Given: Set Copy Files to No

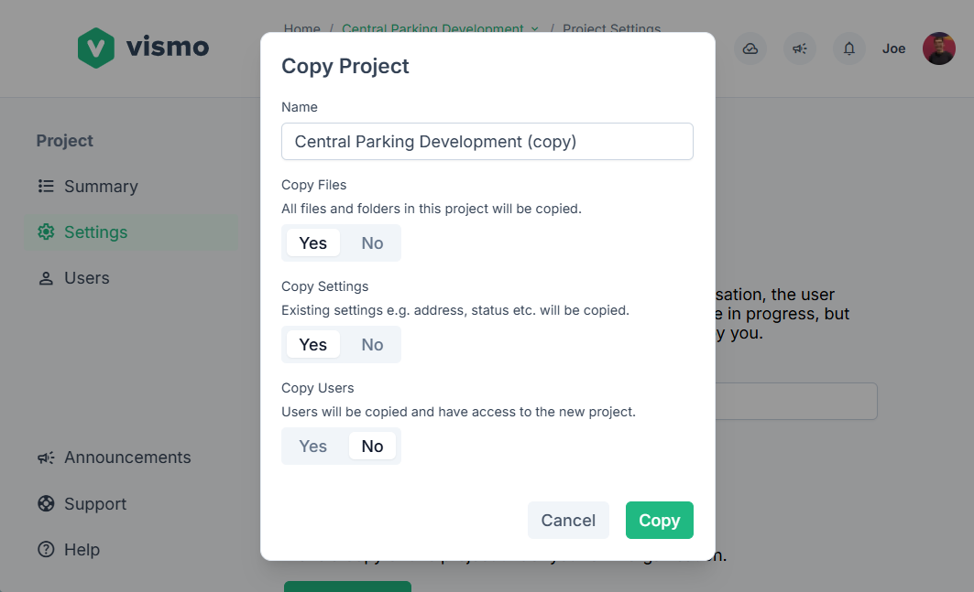Looking at the screenshot, I should point(372,243).
